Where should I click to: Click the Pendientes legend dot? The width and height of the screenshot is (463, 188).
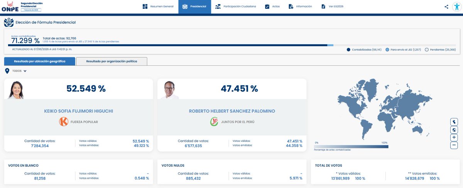coord(427,50)
